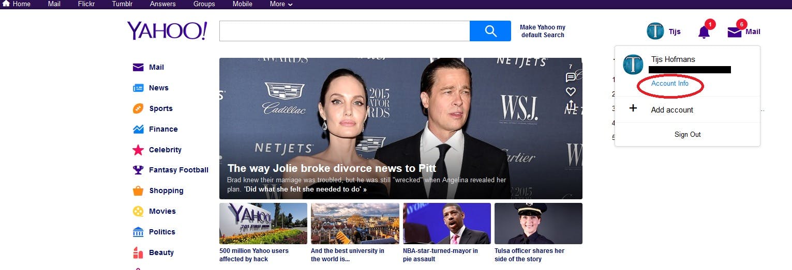Click 'NBA-star-turned-mayor in pie assault' headline
The height and width of the screenshot is (270, 792).
pos(440,255)
